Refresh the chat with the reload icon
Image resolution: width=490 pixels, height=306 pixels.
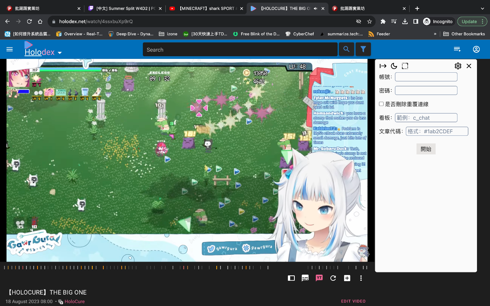(333, 278)
